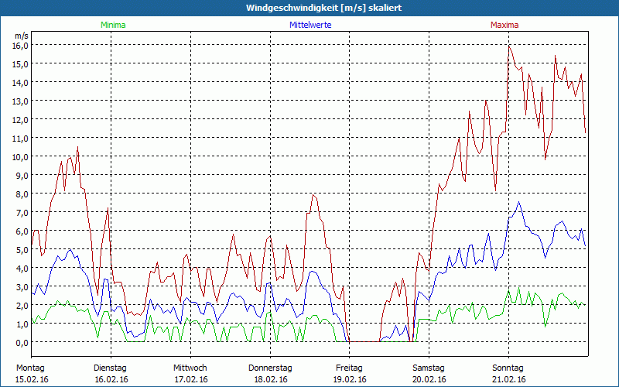Click the 12,0 y-axis value
Viewport: 619px width, 387px height.
pos(22,119)
